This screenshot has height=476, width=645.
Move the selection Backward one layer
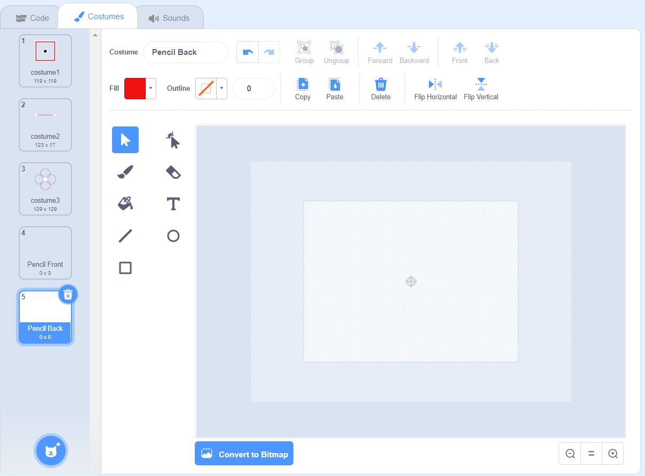[415, 52]
